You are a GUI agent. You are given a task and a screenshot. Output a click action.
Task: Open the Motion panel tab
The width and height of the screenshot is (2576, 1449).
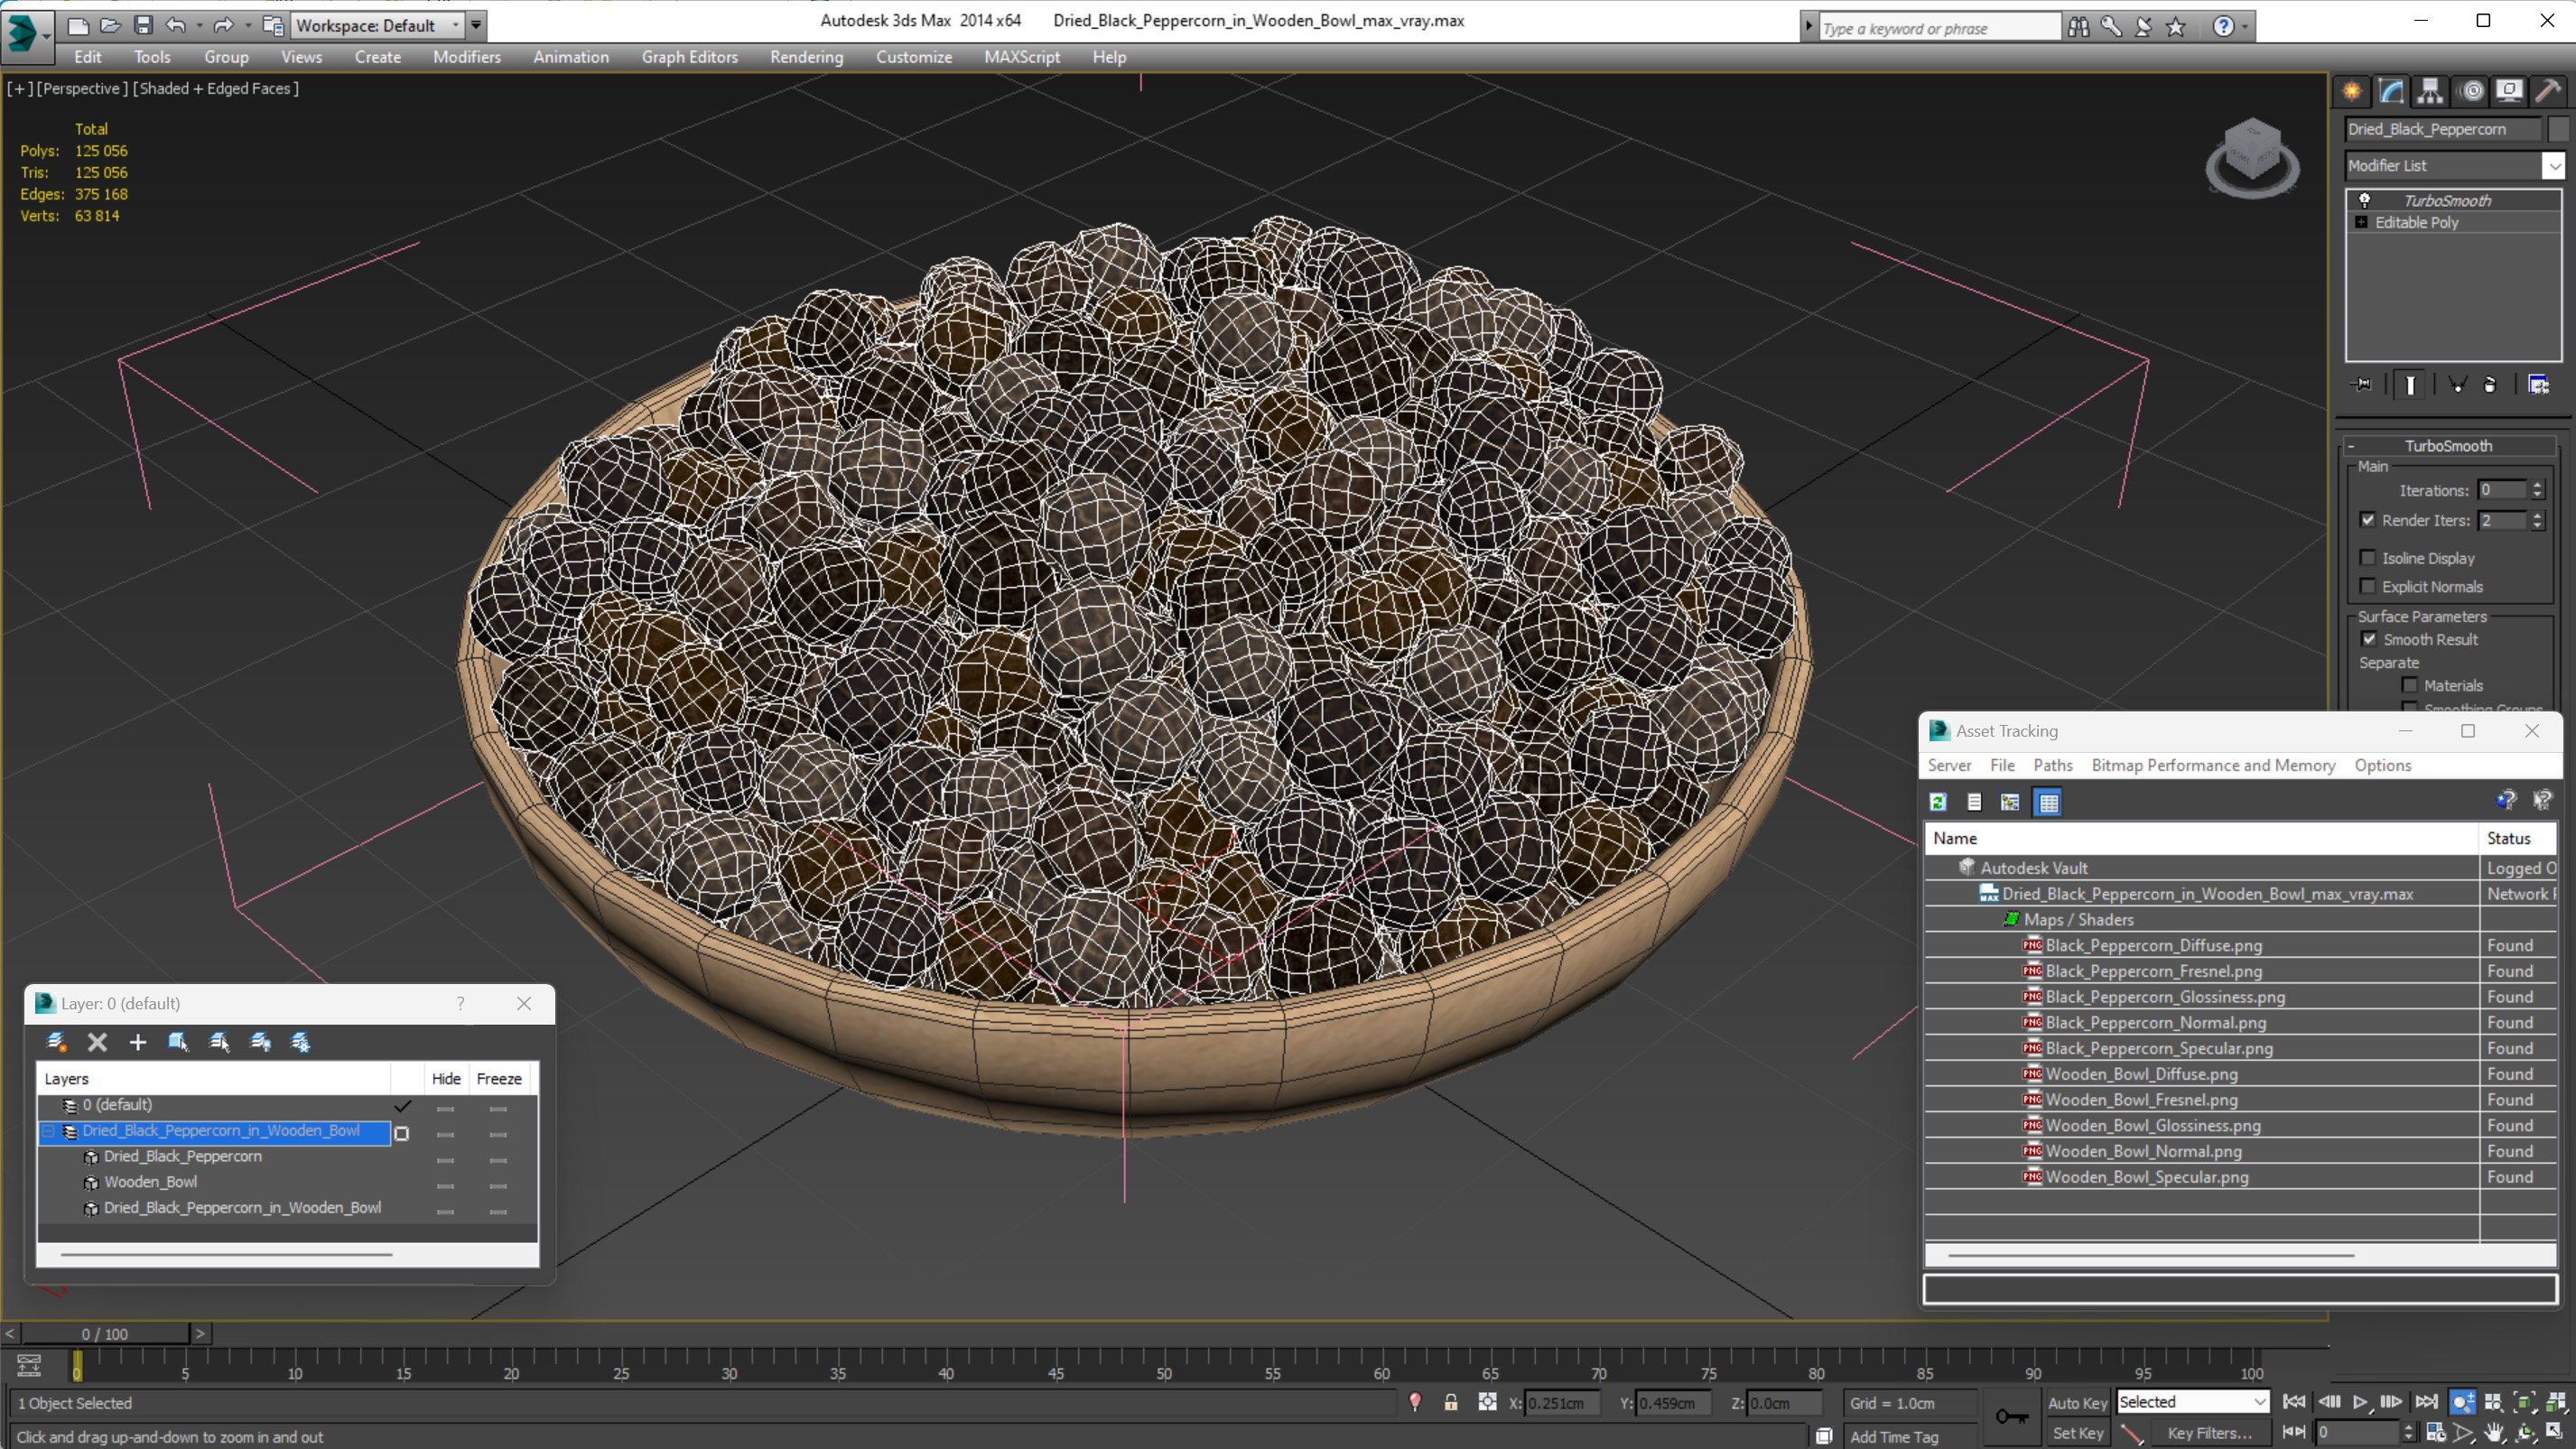(2471, 91)
